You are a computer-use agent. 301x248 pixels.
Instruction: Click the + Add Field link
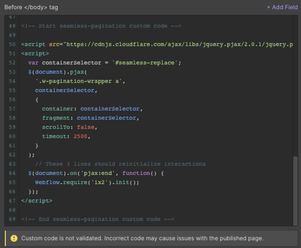point(282,7)
